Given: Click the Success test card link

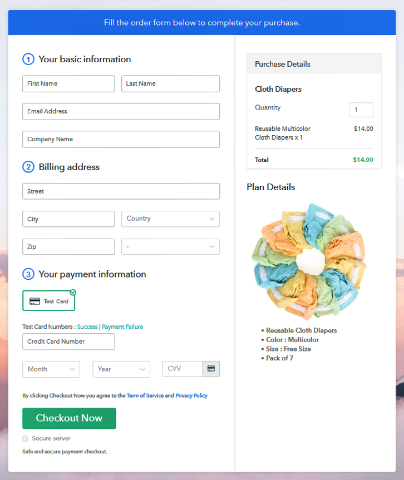Looking at the screenshot, I should click(87, 326).
